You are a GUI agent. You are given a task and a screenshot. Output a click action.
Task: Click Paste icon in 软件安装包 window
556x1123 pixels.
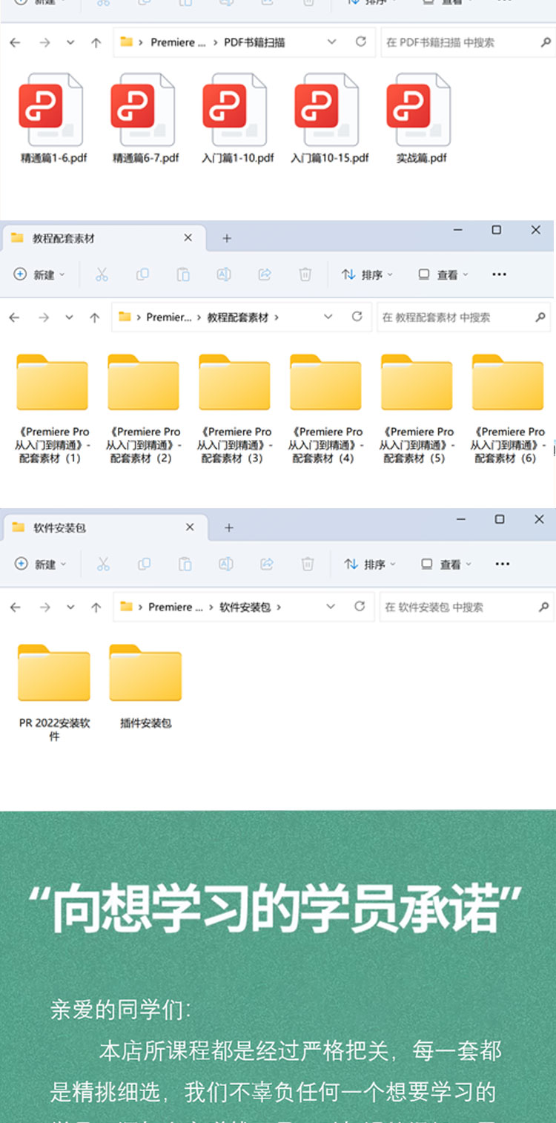(x=185, y=564)
